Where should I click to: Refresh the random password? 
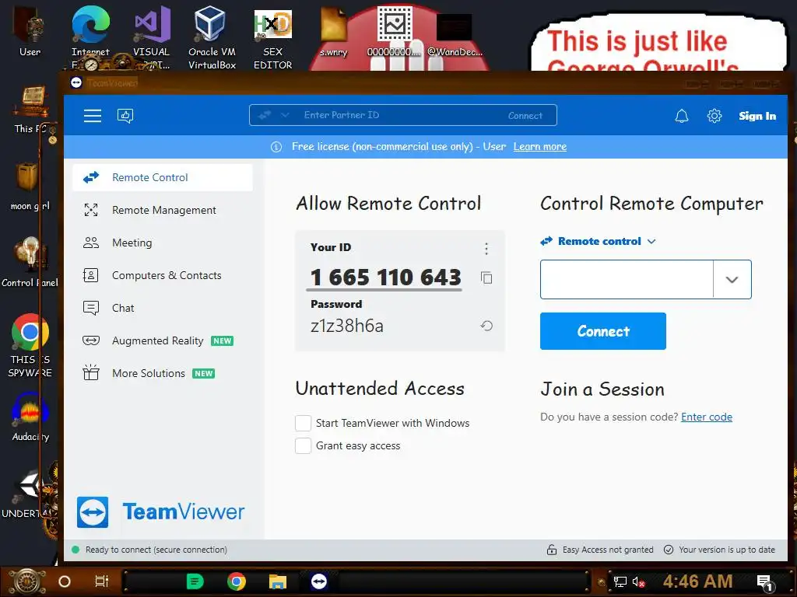tap(486, 326)
